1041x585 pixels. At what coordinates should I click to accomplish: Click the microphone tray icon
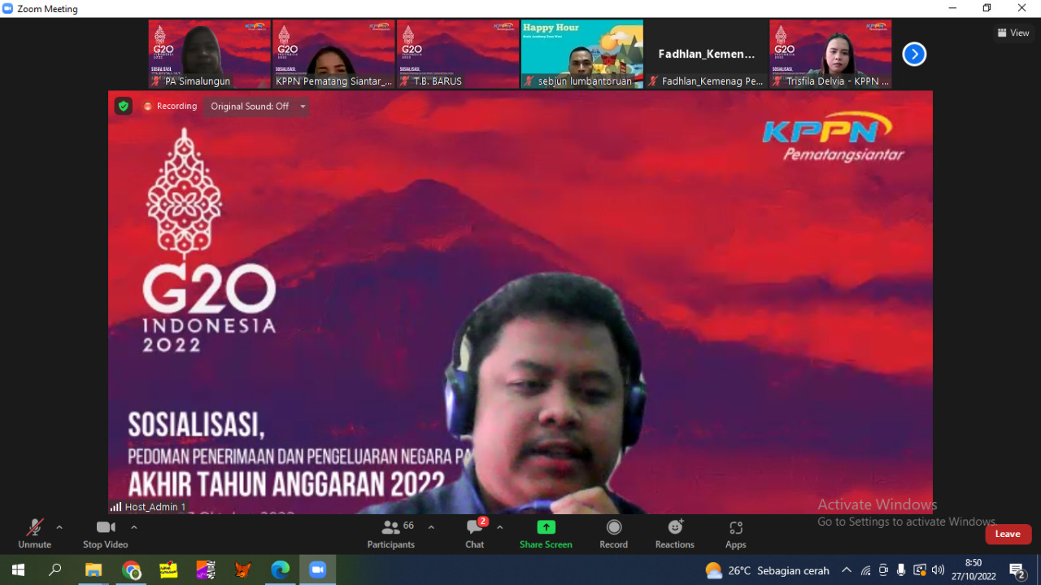tap(901, 570)
